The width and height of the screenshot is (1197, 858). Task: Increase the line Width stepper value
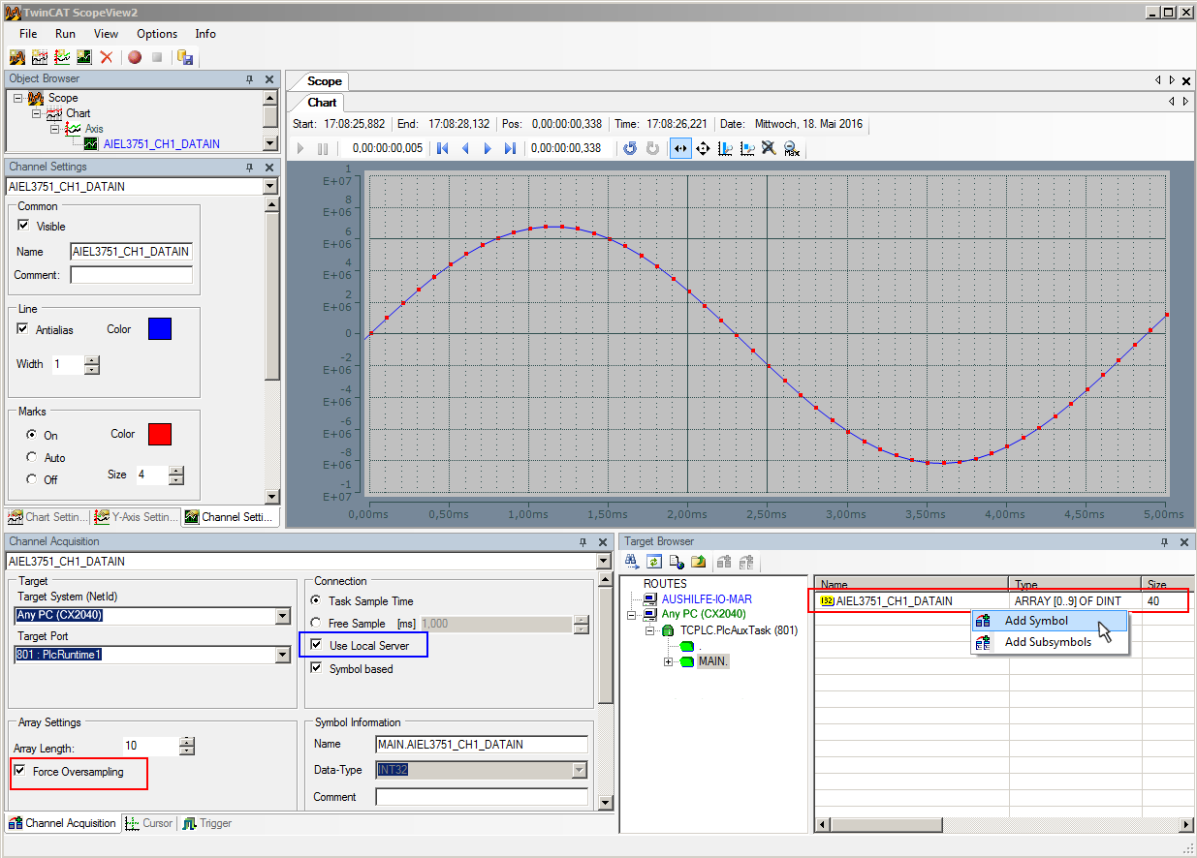pyautogui.click(x=92, y=359)
